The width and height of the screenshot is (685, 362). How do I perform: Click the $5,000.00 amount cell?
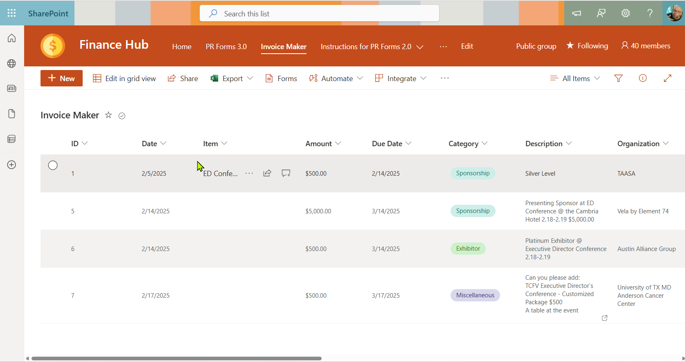318,211
